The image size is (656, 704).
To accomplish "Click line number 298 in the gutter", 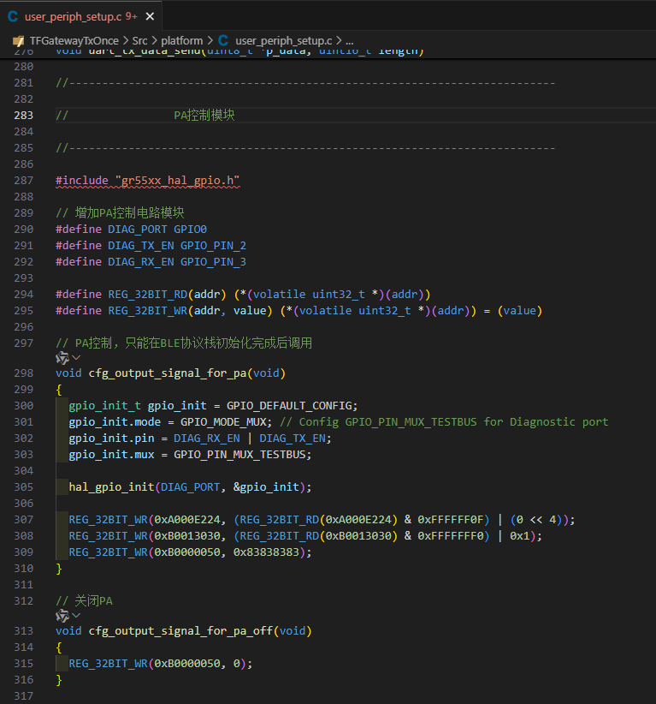I will 24,373.
